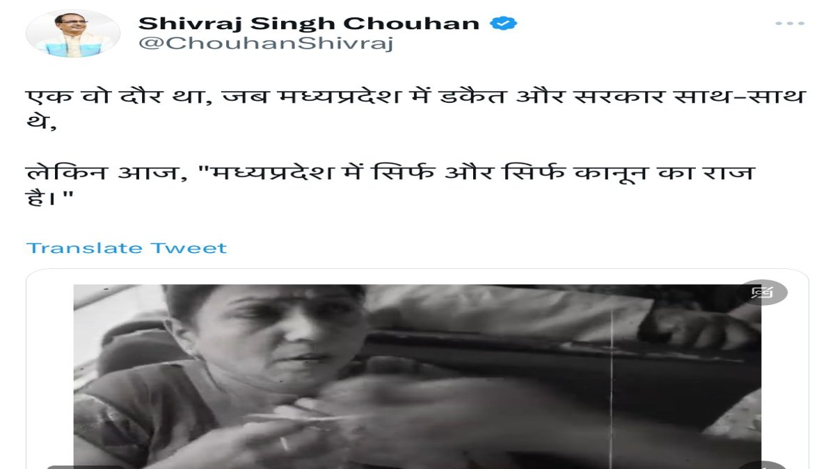The height and width of the screenshot is (469, 835).
Task: Play the embedded black-and-white video
Action: click(417, 377)
